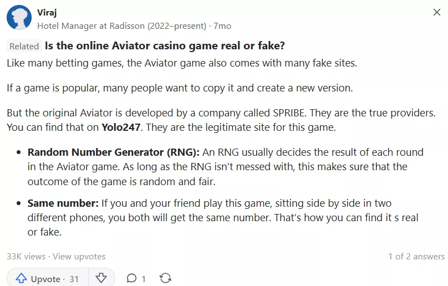Click the upvote arrow icon

pos(21,278)
